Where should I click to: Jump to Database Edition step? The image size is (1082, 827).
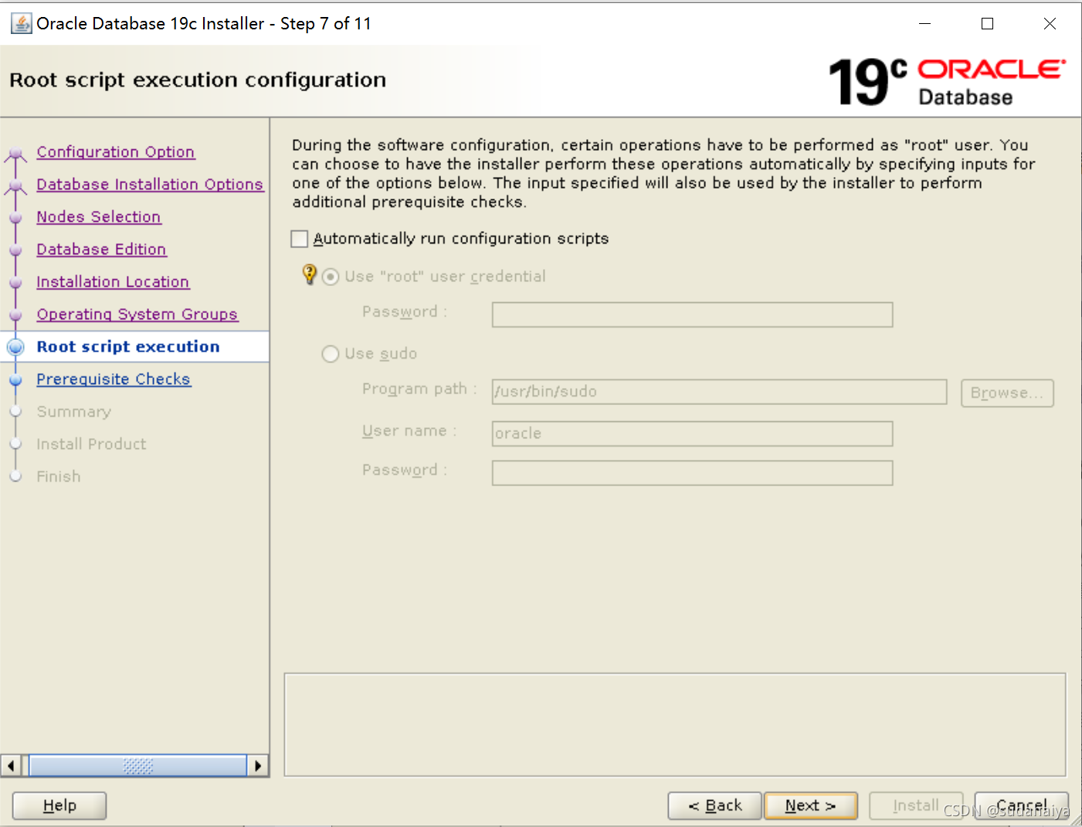click(x=101, y=250)
